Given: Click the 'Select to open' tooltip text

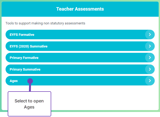Looking at the screenshot, I should click(29, 101).
